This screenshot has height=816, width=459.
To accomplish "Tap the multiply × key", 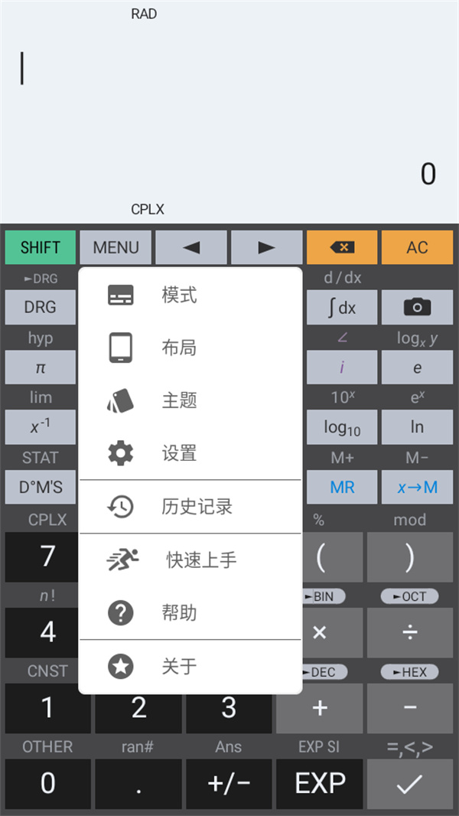I will (319, 632).
